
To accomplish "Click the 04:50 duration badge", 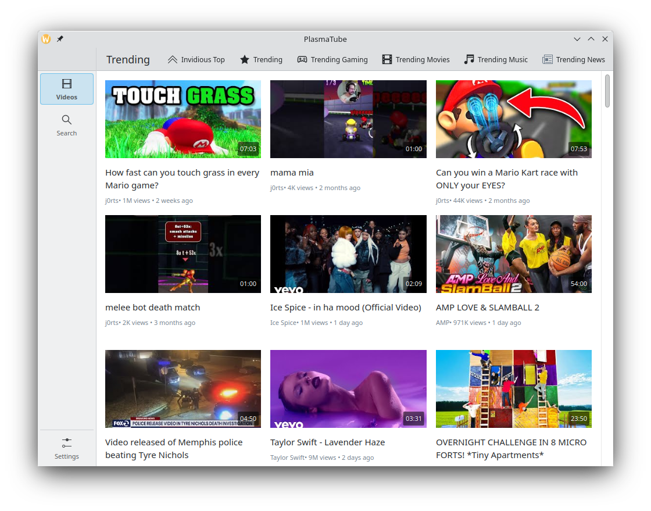I will click(248, 419).
